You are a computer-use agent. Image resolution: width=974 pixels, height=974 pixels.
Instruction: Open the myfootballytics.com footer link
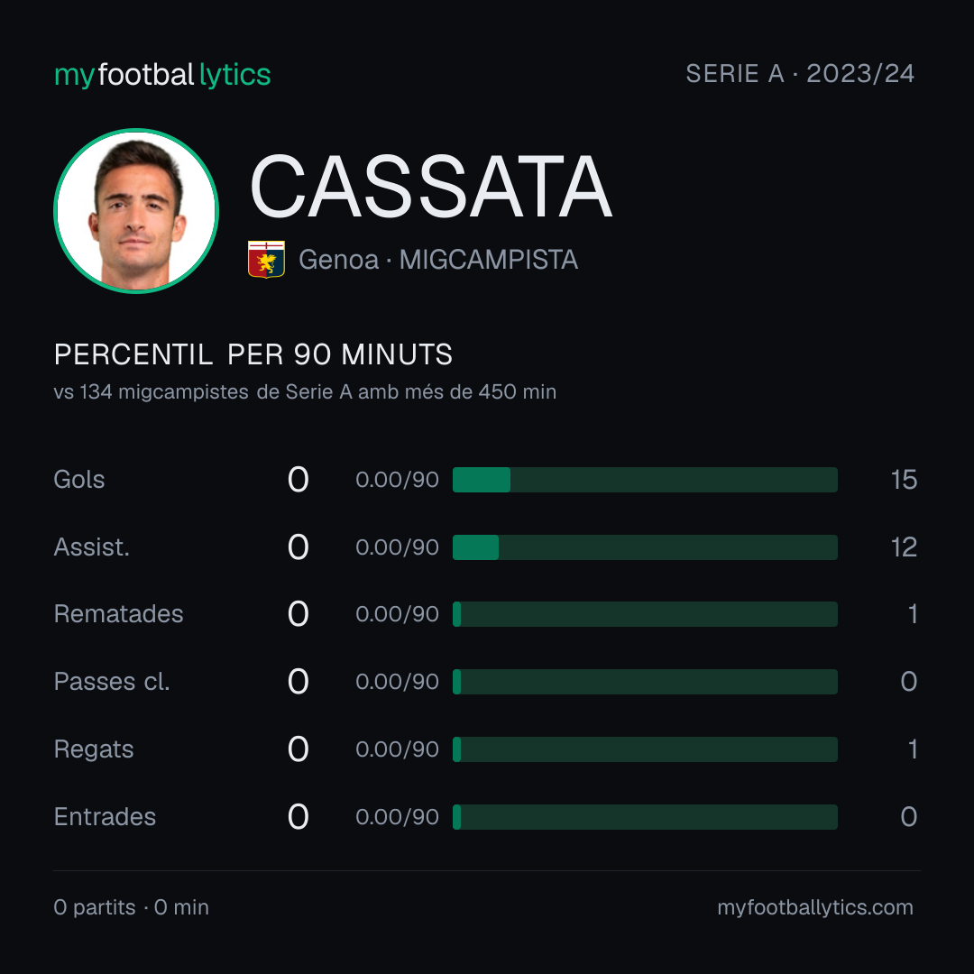pyautogui.click(x=815, y=907)
